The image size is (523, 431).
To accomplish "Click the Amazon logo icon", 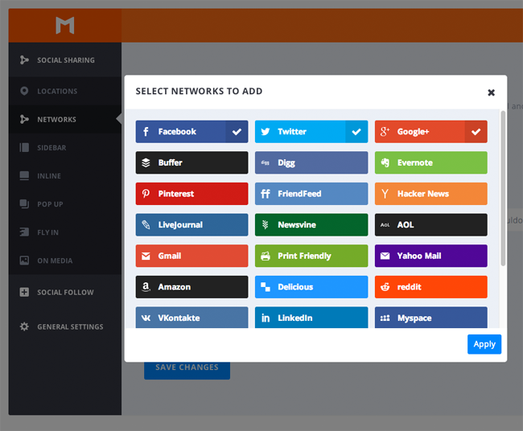I will click(x=146, y=287).
